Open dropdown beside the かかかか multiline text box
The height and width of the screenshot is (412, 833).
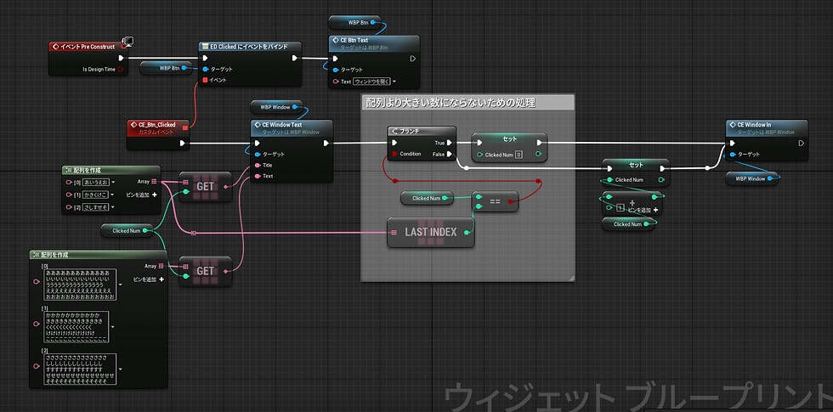(114, 326)
